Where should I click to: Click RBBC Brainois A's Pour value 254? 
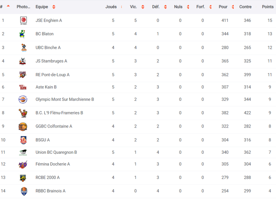click(x=225, y=191)
